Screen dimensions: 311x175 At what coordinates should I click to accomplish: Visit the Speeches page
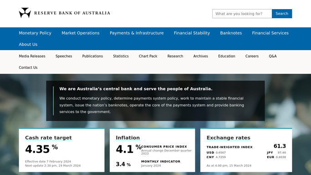[64, 56]
